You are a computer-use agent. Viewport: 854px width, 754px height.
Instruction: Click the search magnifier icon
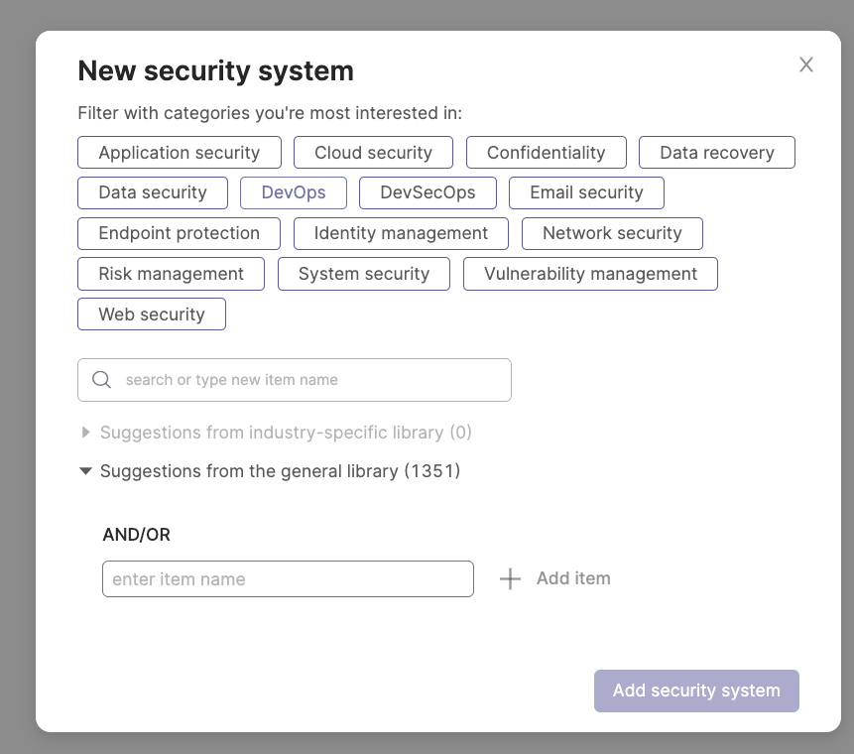coord(100,380)
